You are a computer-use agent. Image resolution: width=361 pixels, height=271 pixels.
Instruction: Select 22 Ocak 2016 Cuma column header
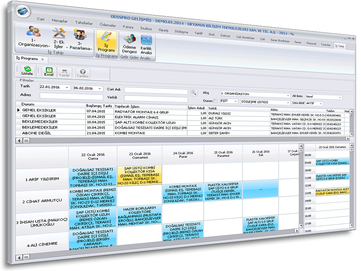93,156
